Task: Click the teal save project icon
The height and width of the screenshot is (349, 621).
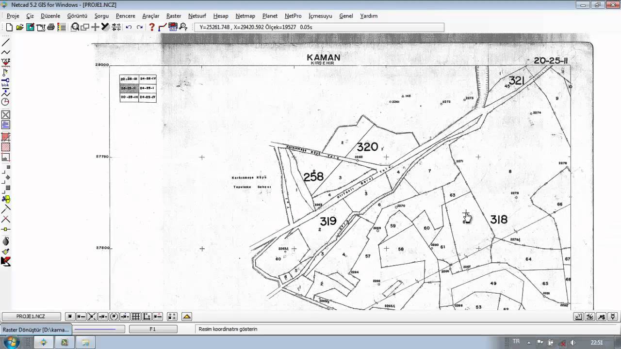Action: click(x=30, y=28)
